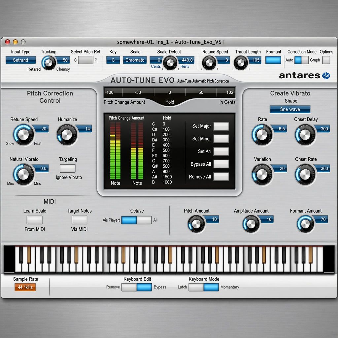Viewport: 338px width, 338px height.
Task: Click the Onset Delay knob
Action: 305,135
